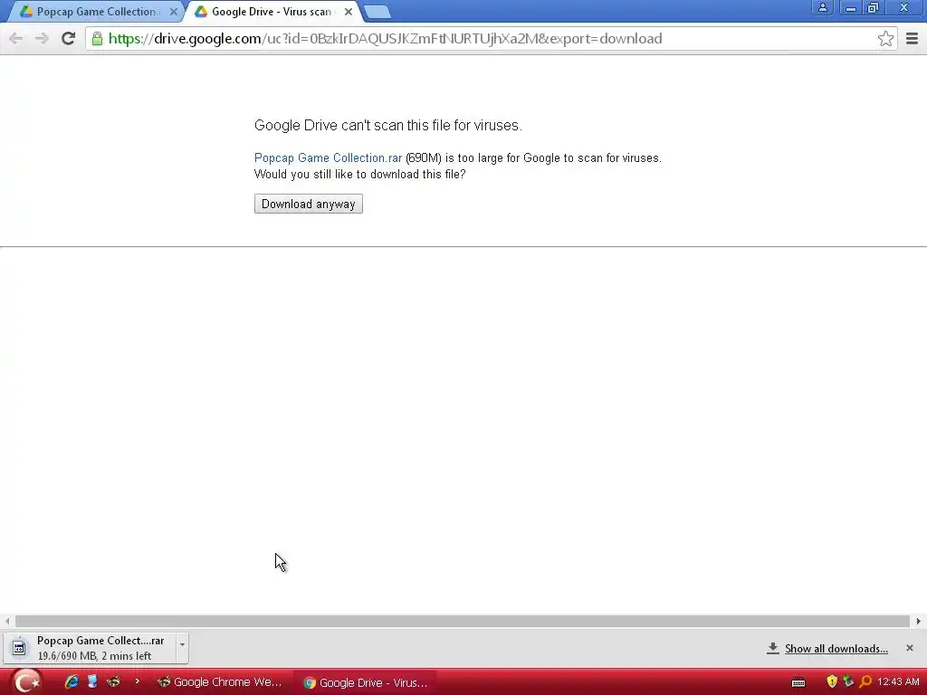Click the horizontal scrollbar left arrow
This screenshot has width=927, height=695.
click(7, 621)
